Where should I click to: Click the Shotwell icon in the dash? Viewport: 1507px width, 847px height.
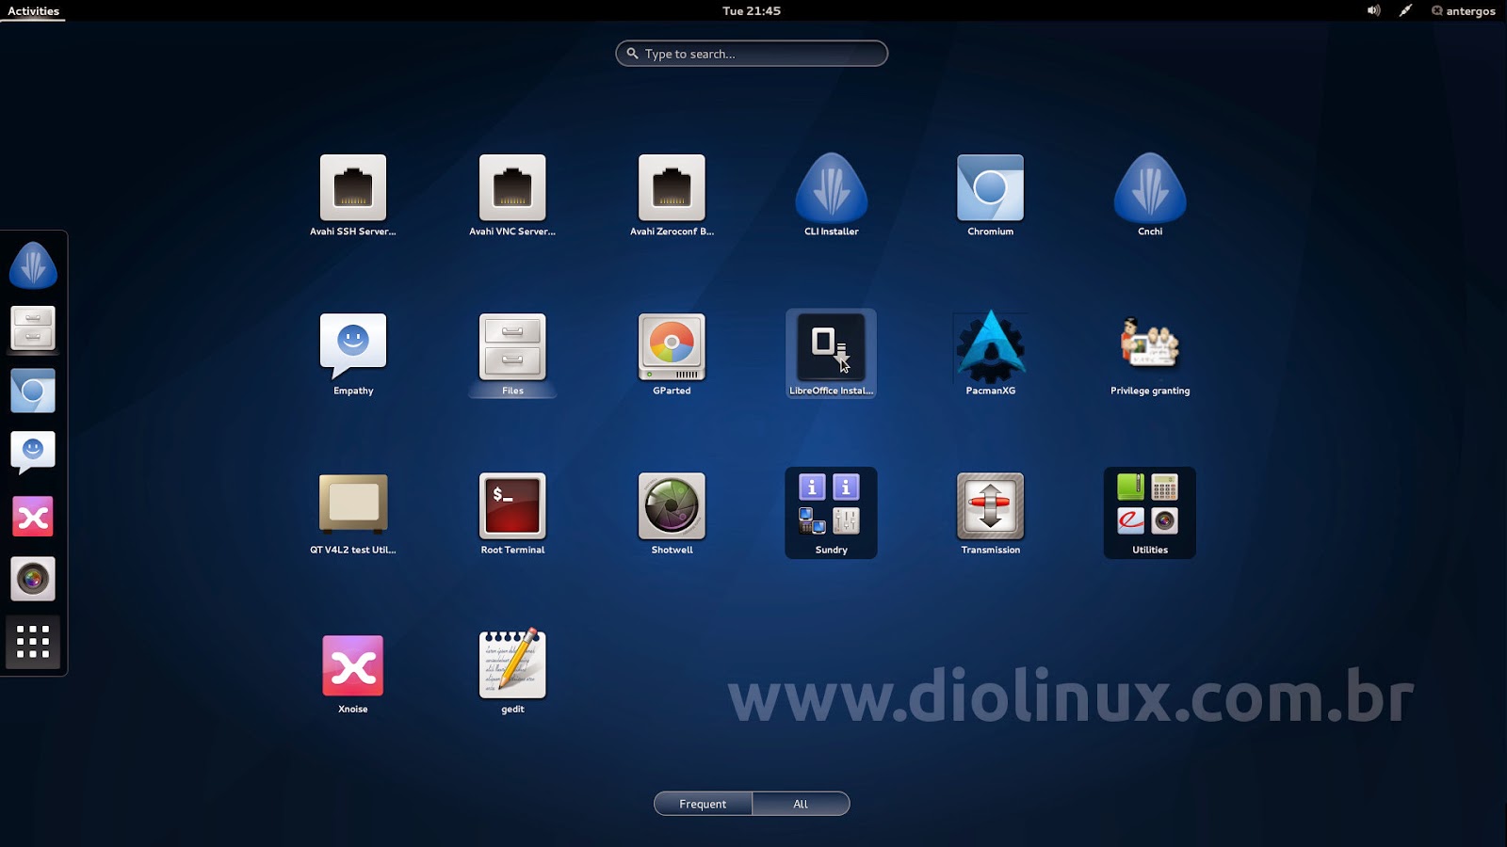pyautogui.click(x=33, y=579)
